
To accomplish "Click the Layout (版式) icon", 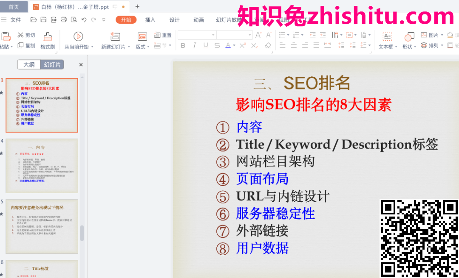I will (142, 36).
